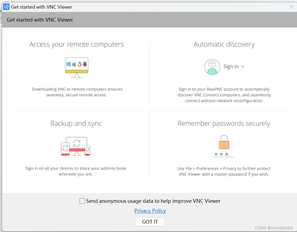Click the VNC Viewer logo in title bar

6,7
